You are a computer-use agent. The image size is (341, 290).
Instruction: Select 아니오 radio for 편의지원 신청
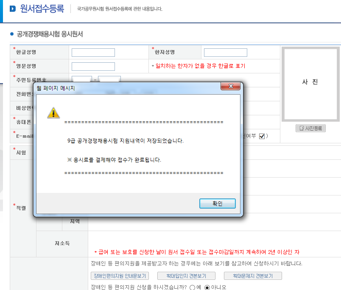pos(207,287)
